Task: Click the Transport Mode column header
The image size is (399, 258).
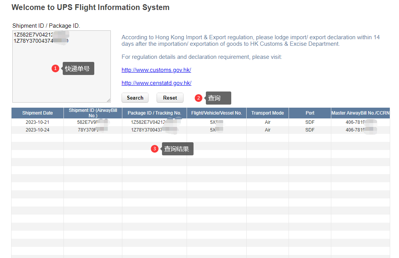Action: pyautogui.click(x=267, y=113)
